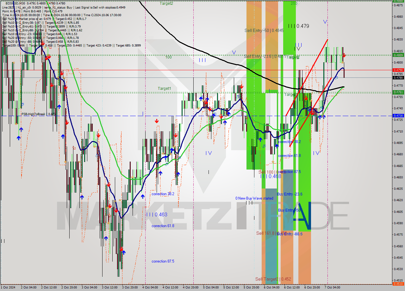The height and width of the screenshot is (291, 405).
Task: Select '5 Oct 04:00' on the time axis
Action: point(211,288)
